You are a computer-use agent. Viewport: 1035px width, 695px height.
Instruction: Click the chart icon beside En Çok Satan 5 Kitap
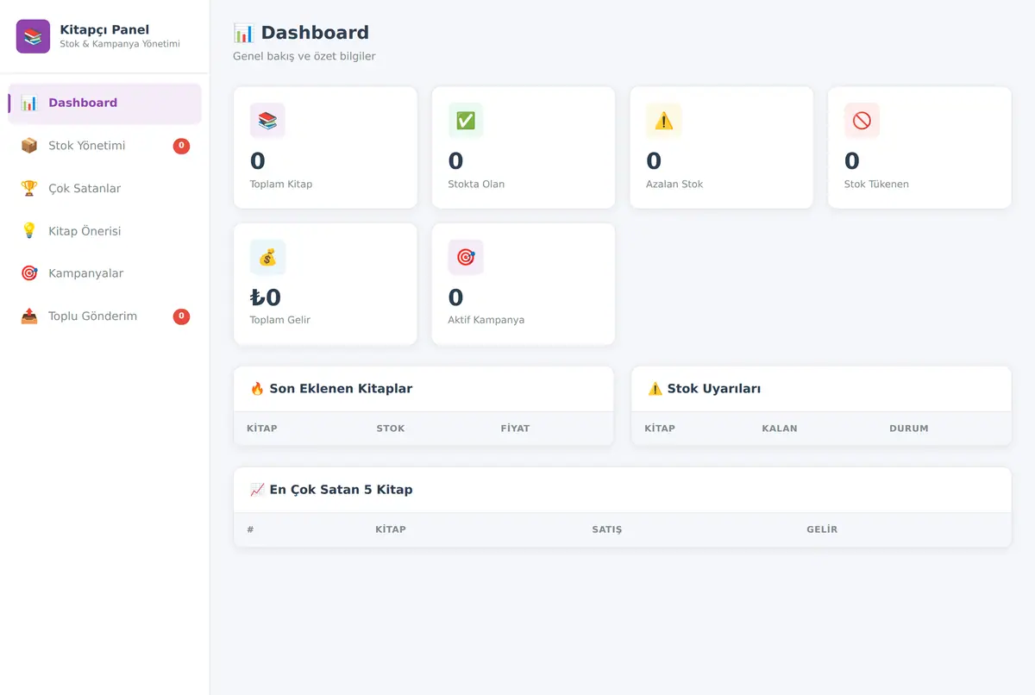click(x=257, y=490)
